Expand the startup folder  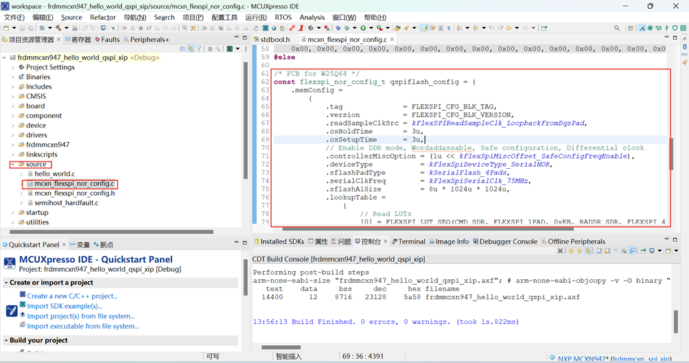pos(13,212)
